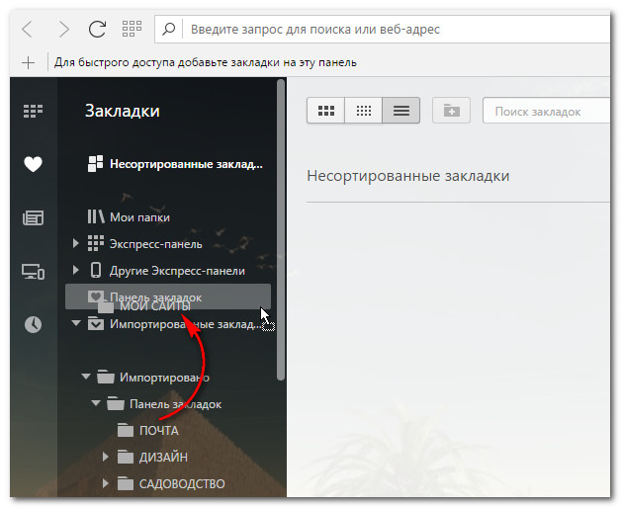Expand Экспресс-панель tree node

pyautogui.click(x=75, y=243)
